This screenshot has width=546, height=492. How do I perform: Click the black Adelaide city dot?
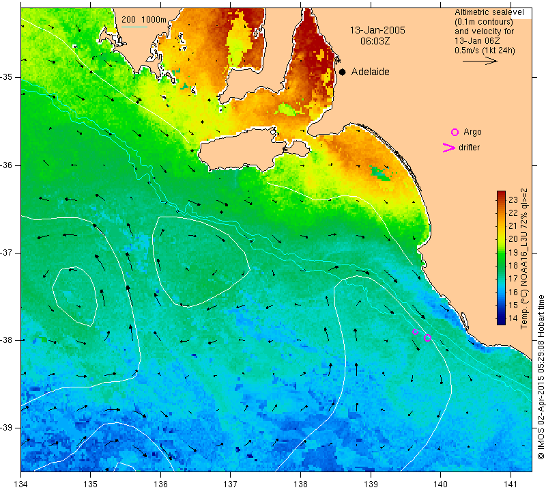click(x=343, y=72)
